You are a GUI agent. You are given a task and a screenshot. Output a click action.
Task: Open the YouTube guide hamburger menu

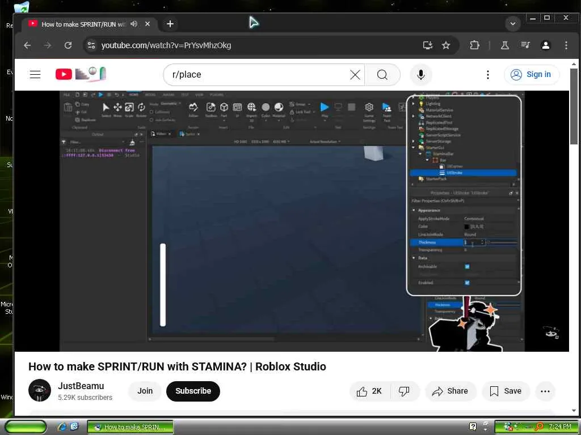click(x=35, y=74)
